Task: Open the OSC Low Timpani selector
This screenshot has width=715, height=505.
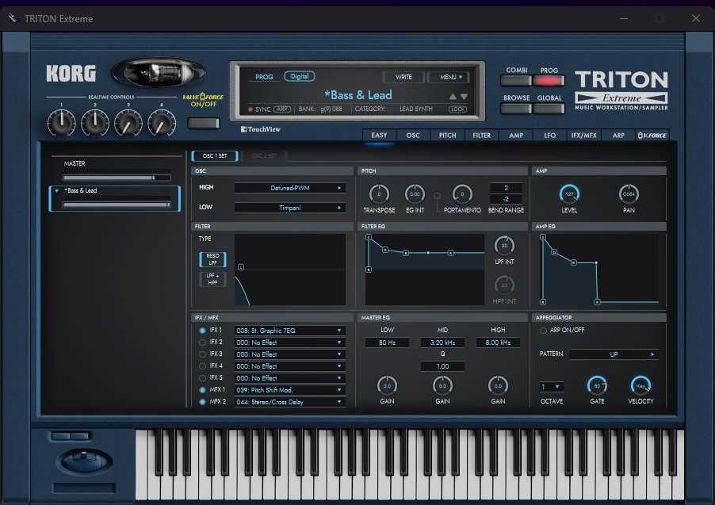Action: (289, 208)
